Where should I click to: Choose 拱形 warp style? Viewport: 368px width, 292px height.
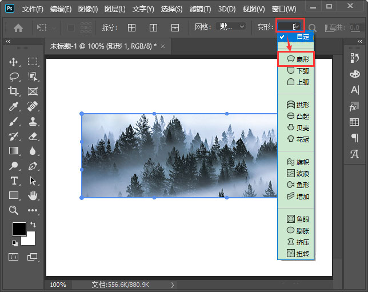296,105
